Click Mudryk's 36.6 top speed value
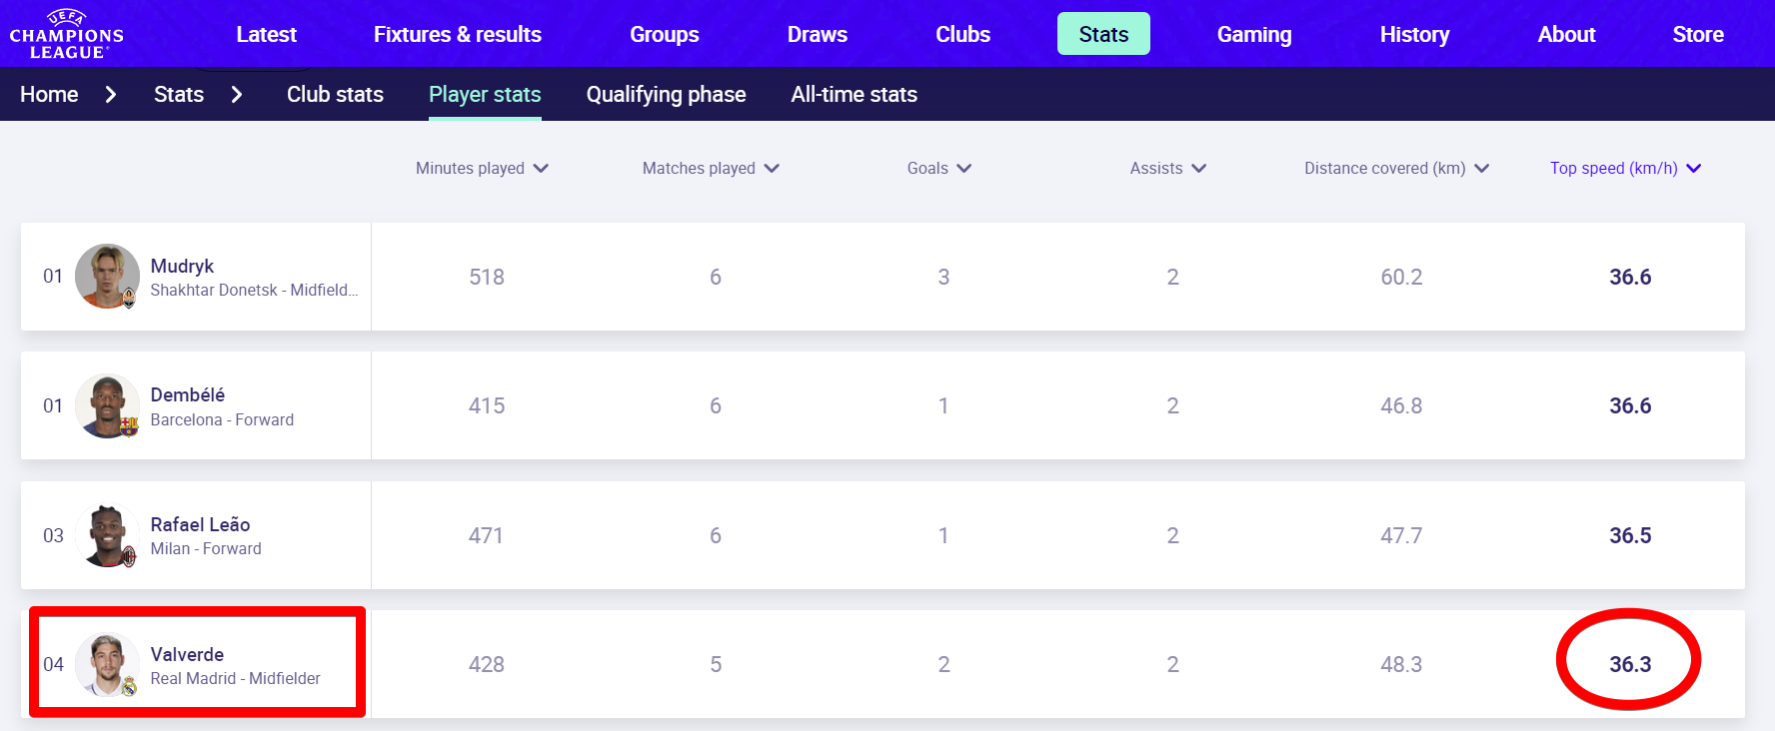This screenshot has width=1775, height=731. (1630, 277)
